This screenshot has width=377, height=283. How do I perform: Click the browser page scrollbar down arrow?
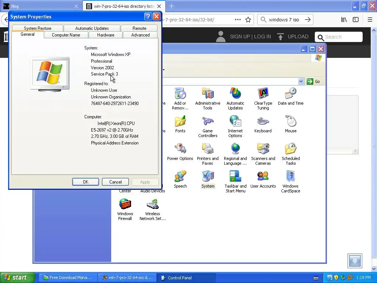(x=374, y=269)
